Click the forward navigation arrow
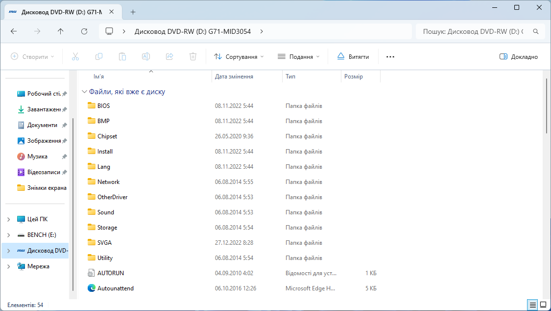The width and height of the screenshot is (551, 311). click(37, 31)
